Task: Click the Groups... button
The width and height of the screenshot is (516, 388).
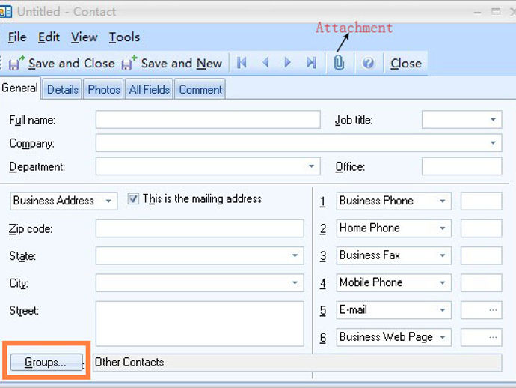Action: pos(46,363)
